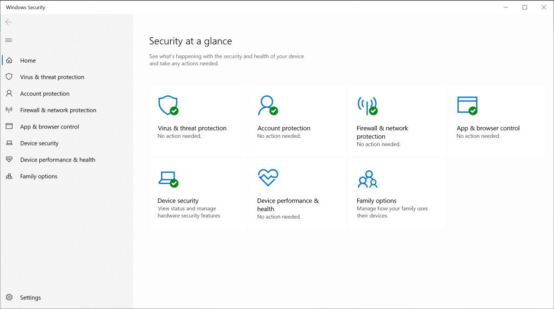Image resolution: width=554 pixels, height=309 pixels.
Task: Click the Family options card title
Action: (376, 201)
